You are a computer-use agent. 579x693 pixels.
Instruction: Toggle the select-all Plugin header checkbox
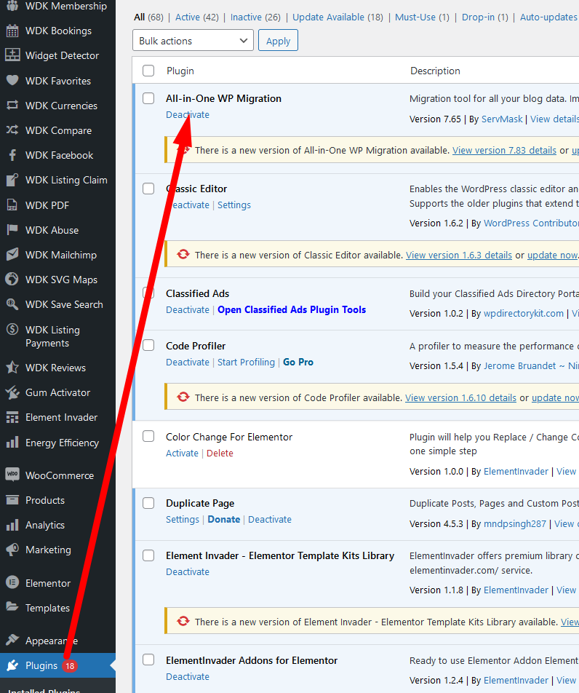click(148, 71)
